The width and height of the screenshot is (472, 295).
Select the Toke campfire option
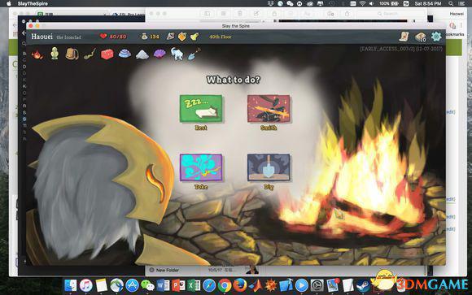[201, 167]
